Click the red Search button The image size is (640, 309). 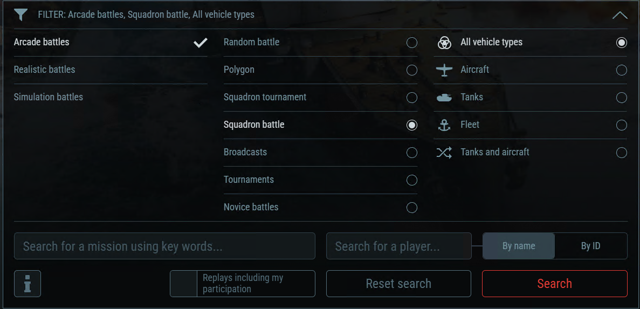tap(555, 283)
